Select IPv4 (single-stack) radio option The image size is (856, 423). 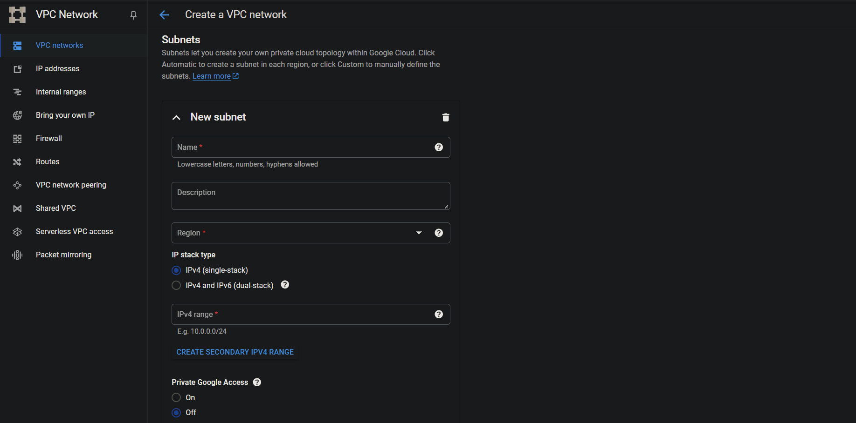(x=176, y=270)
